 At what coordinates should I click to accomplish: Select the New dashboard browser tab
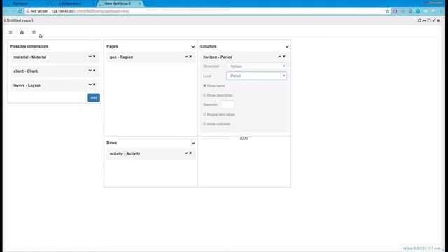coord(118,3)
